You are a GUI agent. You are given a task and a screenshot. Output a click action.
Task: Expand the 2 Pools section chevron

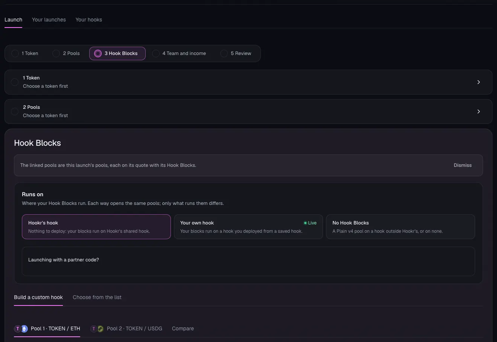pos(479,111)
